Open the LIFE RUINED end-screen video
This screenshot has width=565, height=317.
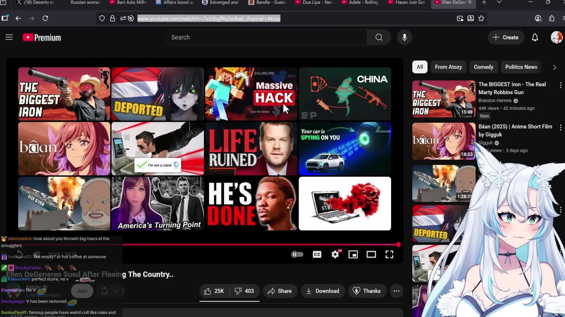(x=251, y=149)
